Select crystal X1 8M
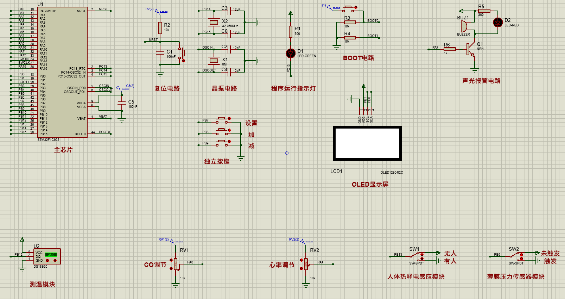 [214, 61]
